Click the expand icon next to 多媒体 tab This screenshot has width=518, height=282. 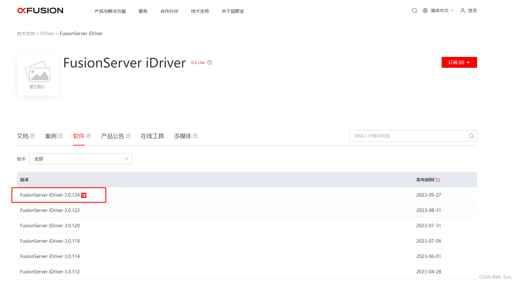[195, 136]
